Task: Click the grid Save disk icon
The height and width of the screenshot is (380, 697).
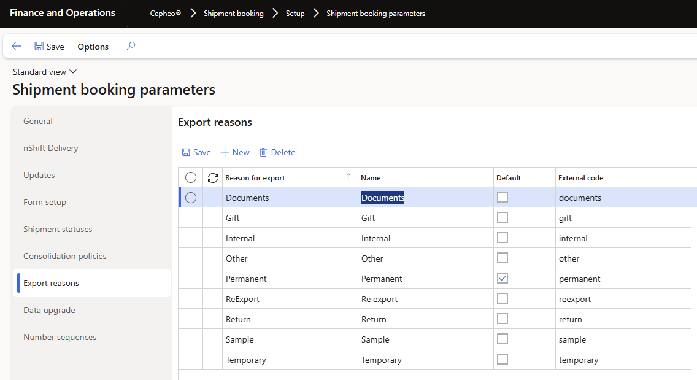Action: tap(186, 152)
